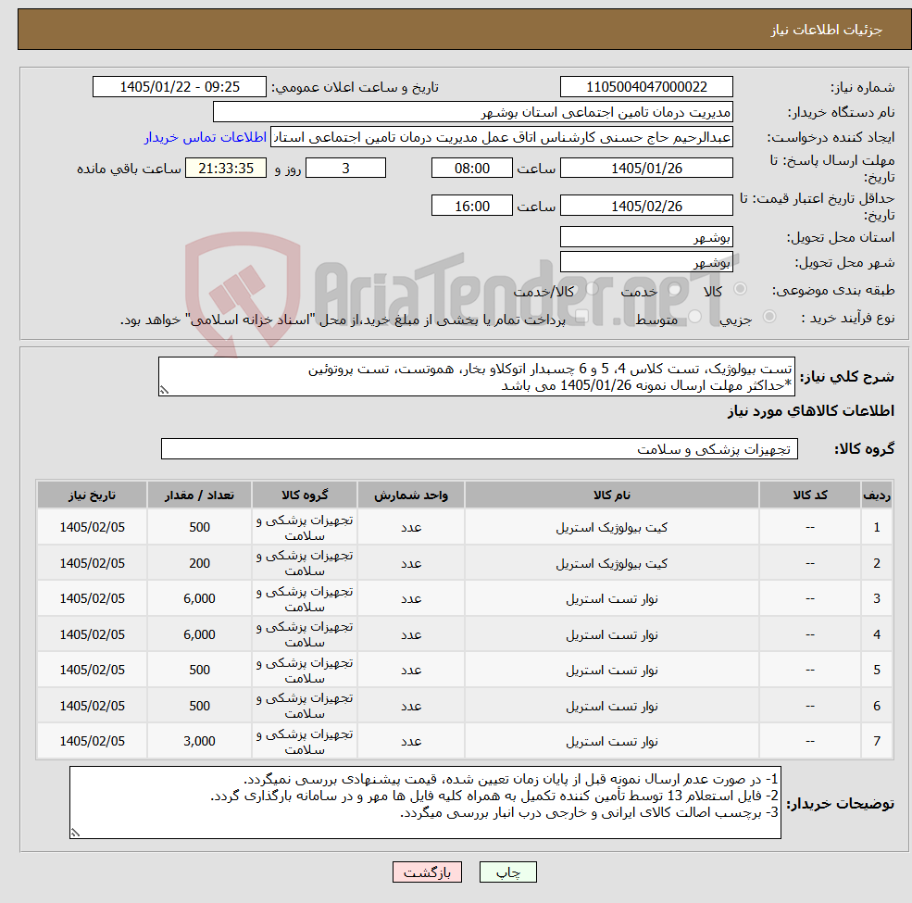This screenshot has height=903, width=912.
Task: Select the کالا radio button
Action: click(741, 289)
